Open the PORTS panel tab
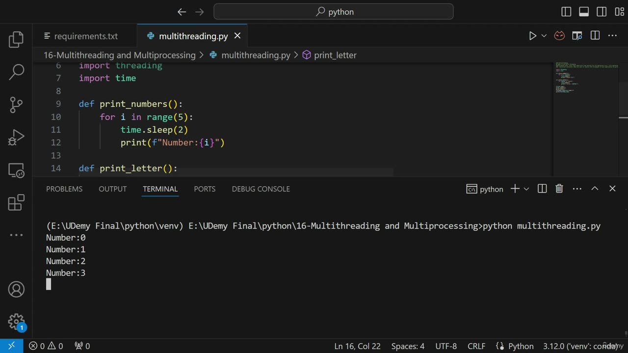The width and height of the screenshot is (628, 353). pyautogui.click(x=205, y=189)
